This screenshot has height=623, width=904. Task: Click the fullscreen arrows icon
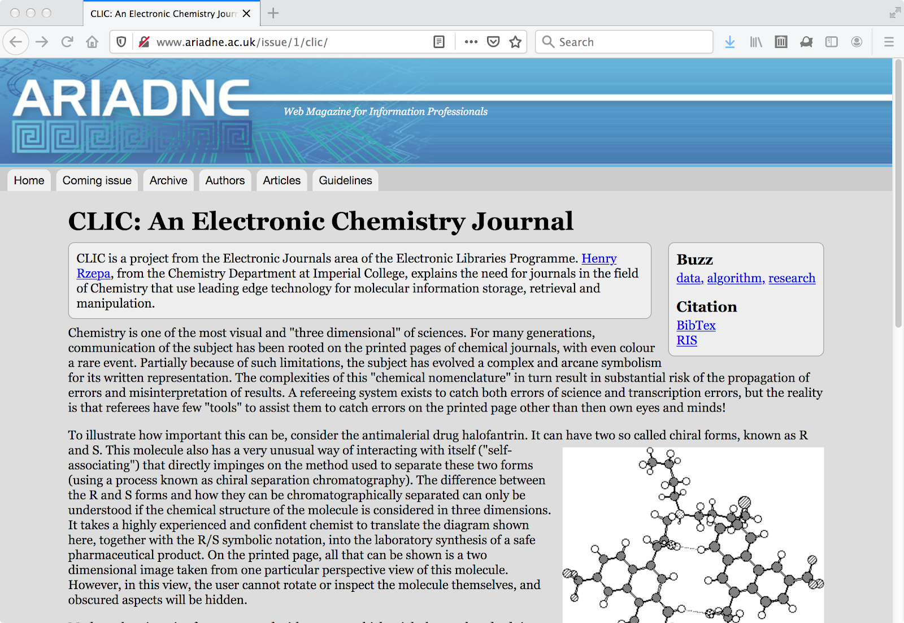tap(895, 12)
